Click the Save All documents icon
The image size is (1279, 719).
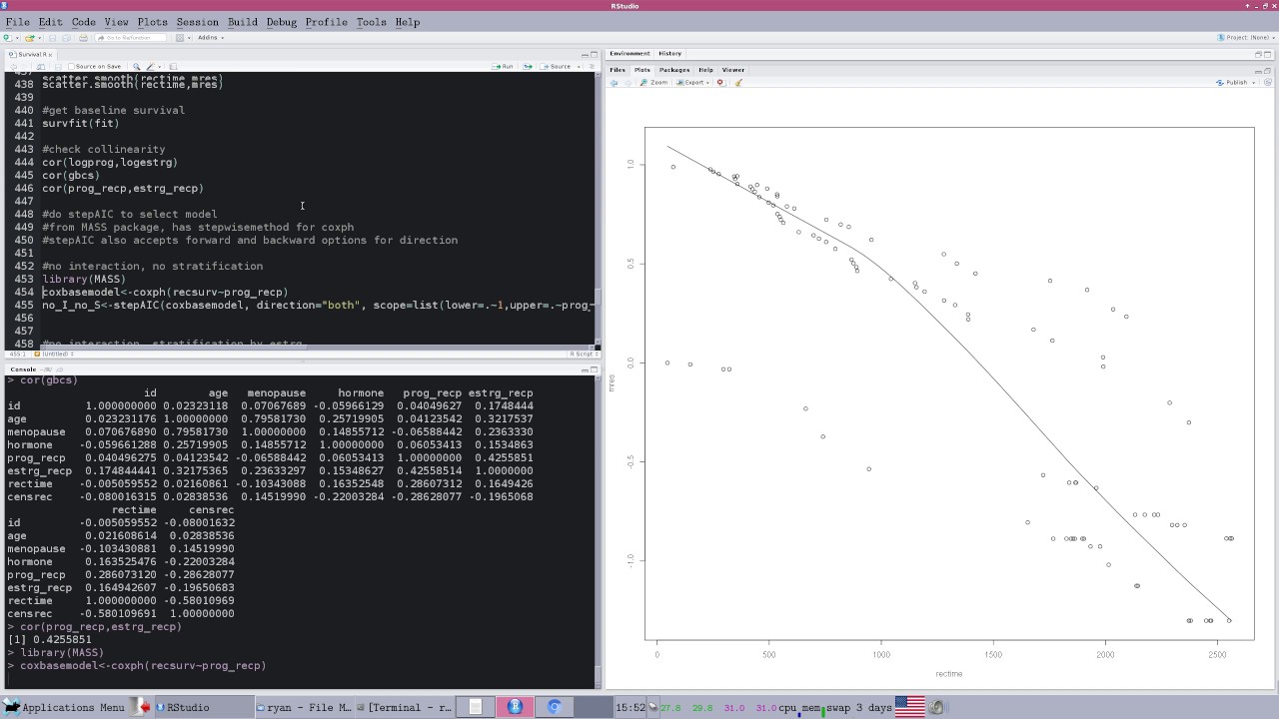(67, 38)
